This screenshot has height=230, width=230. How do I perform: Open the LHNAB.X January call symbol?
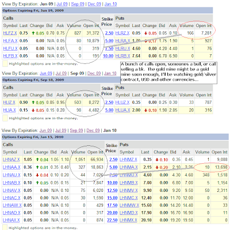pyautogui.click(x=11, y=183)
